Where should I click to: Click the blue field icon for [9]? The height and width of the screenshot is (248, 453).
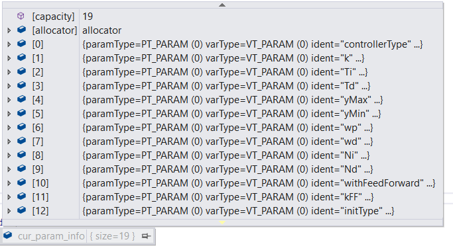(21, 168)
